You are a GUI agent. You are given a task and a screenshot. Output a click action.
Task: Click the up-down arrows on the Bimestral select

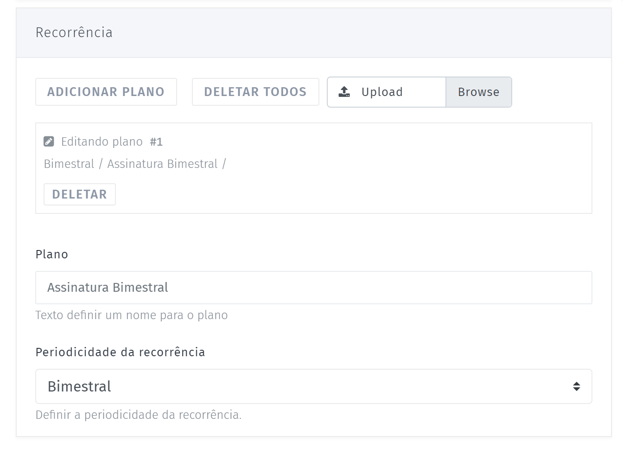point(576,386)
